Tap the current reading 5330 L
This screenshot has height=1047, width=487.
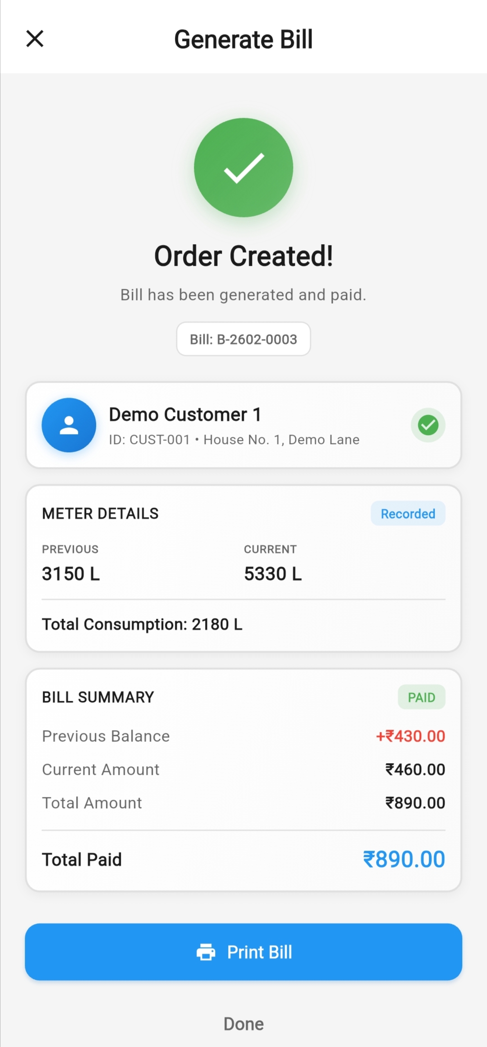tap(273, 574)
